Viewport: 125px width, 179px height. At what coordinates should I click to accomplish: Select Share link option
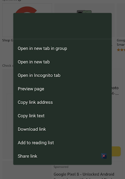pos(62,156)
